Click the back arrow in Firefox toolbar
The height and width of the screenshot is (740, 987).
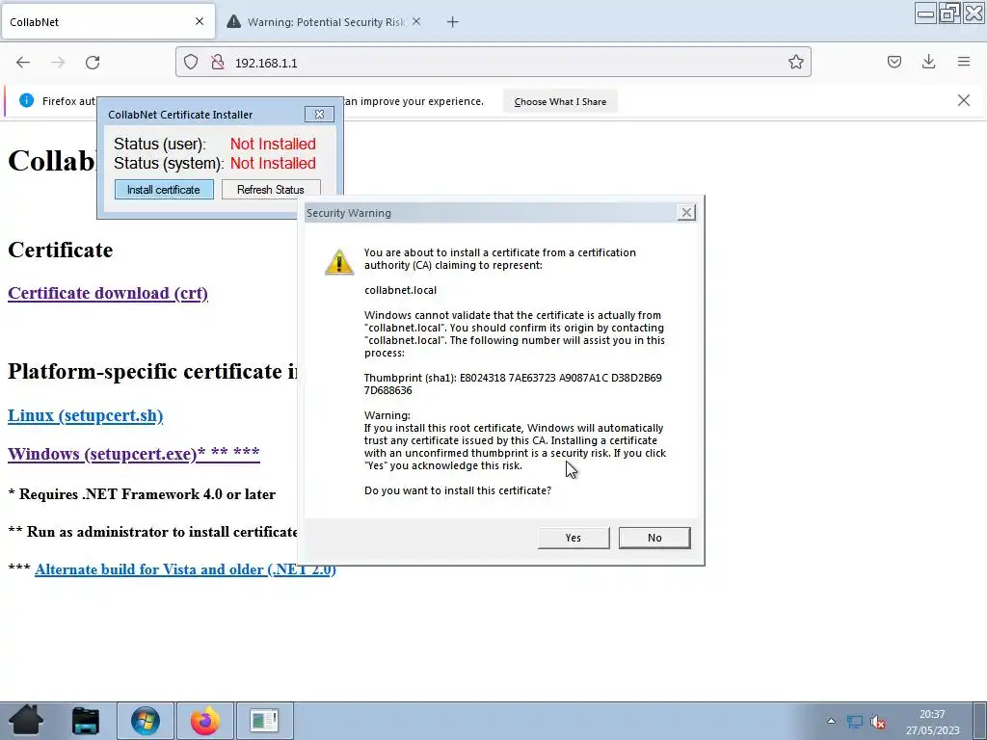point(23,63)
